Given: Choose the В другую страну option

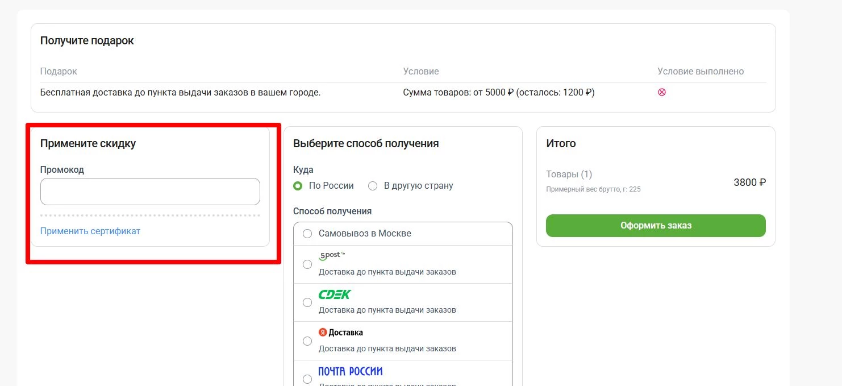Looking at the screenshot, I should point(373,186).
